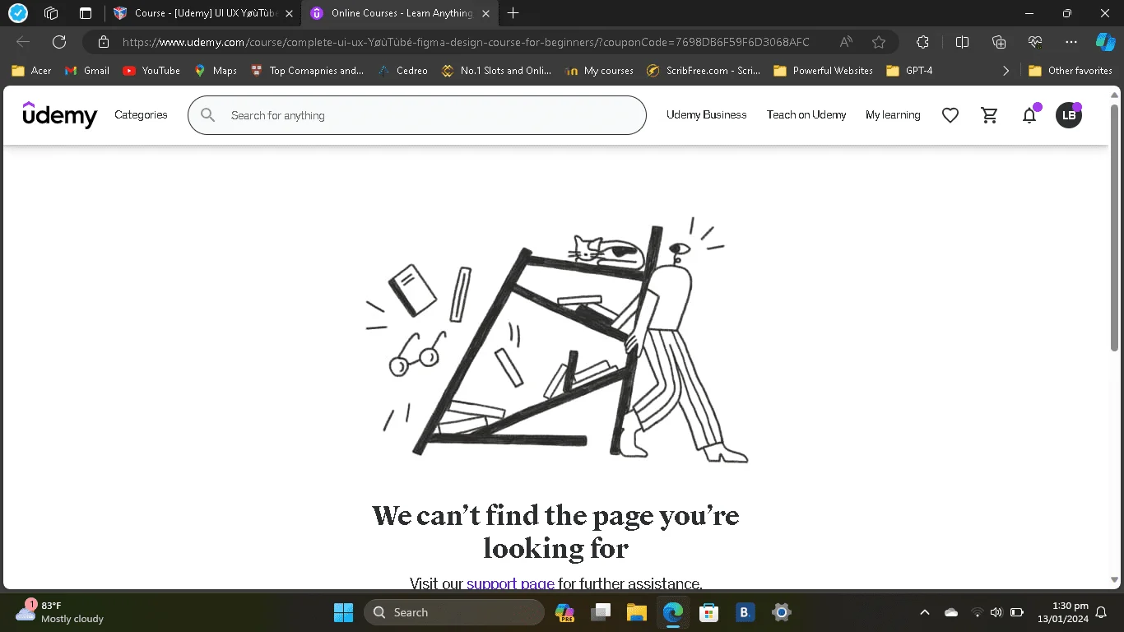
Task: Open the Settings gear on the taskbar
Action: point(781,612)
